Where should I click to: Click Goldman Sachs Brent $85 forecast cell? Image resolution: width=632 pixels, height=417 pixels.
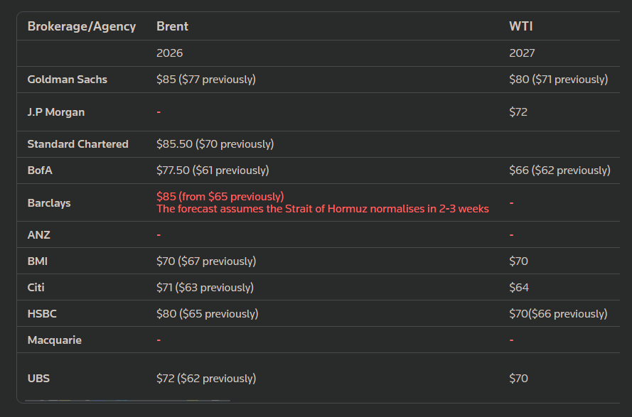[x=205, y=80]
